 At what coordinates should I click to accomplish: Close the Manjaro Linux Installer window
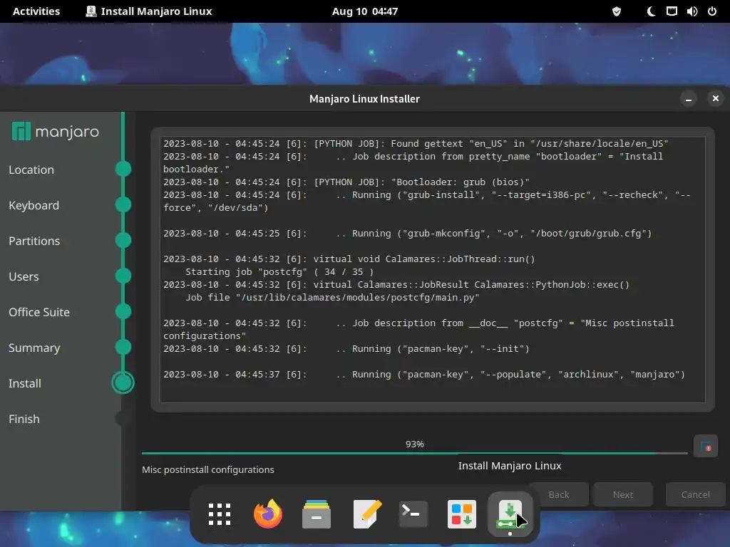716,98
